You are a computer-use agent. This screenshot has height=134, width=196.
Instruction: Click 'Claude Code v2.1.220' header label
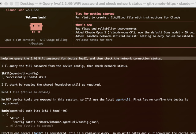[x=22, y=10]
